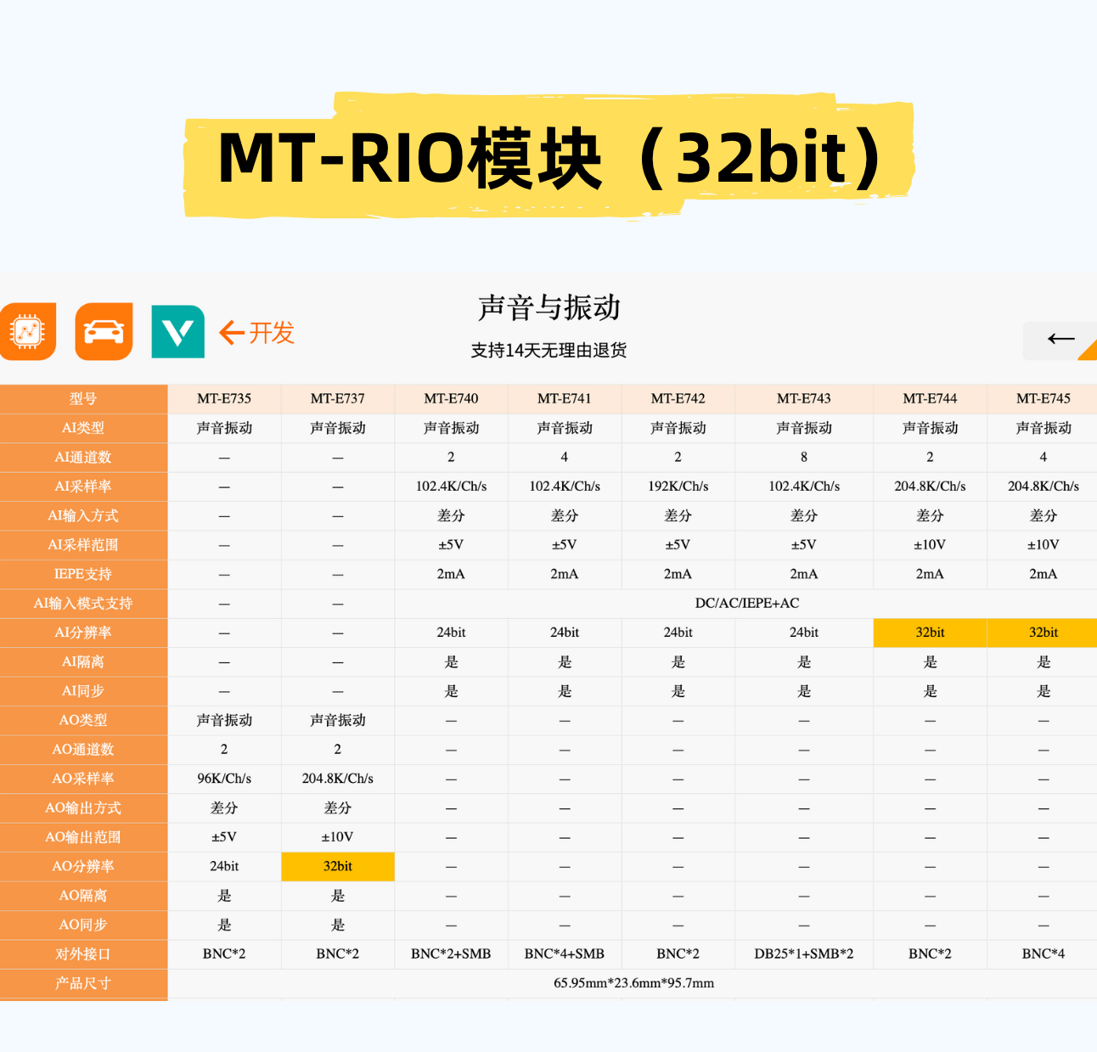
Task: Click the IEPE支持 row label
Action: pos(83,574)
